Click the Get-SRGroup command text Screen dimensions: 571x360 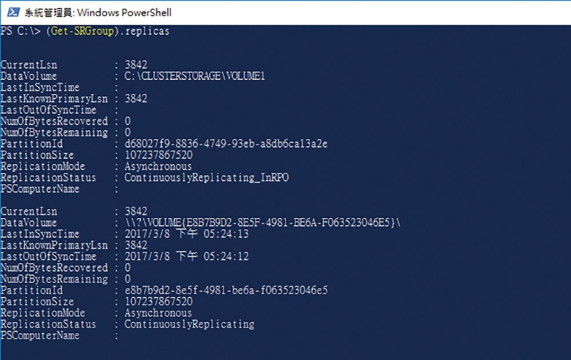tap(82, 31)
